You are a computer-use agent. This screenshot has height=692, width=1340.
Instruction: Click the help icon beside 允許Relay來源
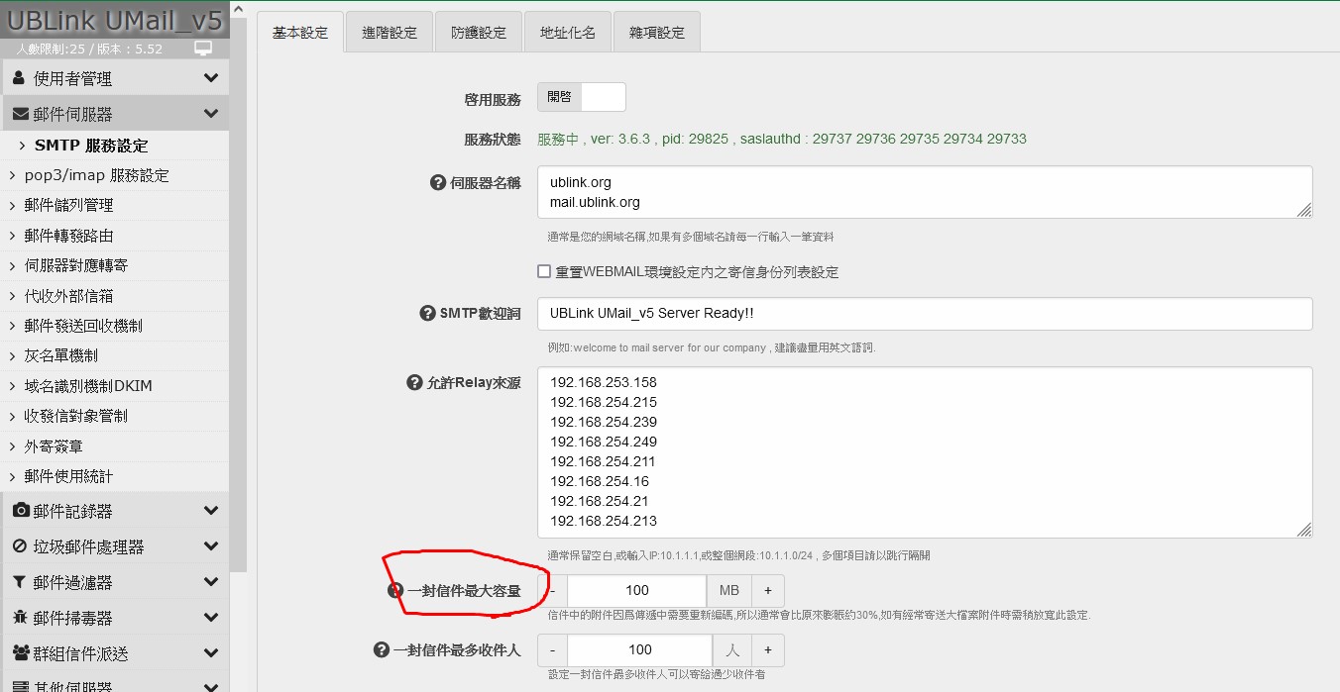tap(414, 383)
